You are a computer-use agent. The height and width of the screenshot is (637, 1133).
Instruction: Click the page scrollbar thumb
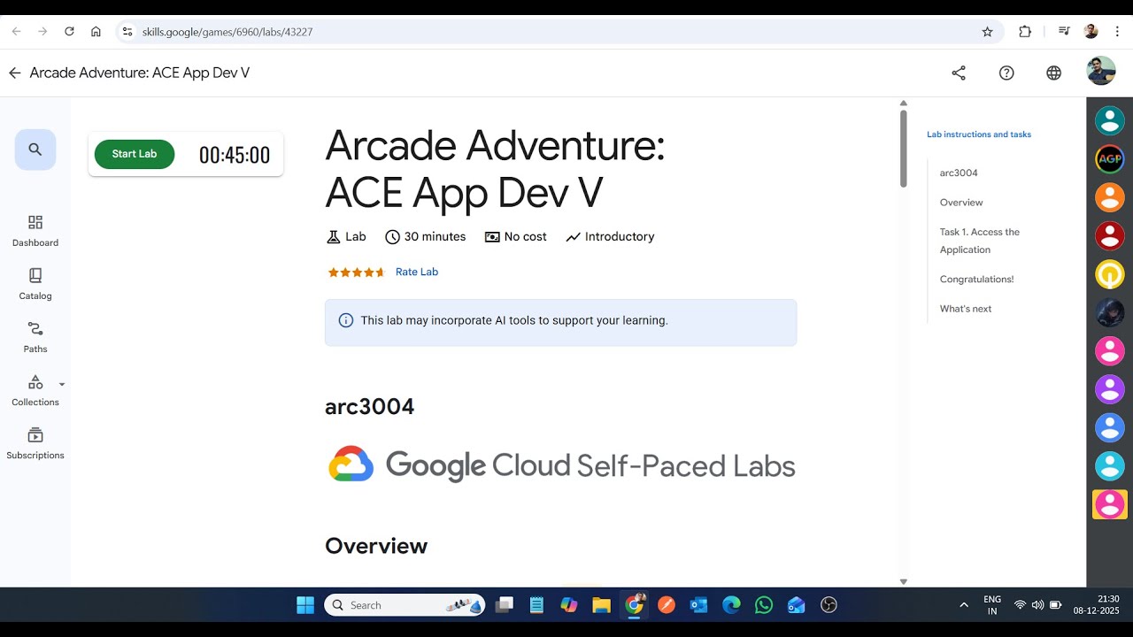(x=903, y=148)
